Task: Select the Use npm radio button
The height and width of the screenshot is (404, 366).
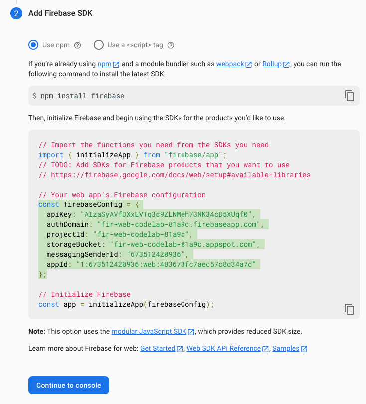Action: tap(33, 45)
